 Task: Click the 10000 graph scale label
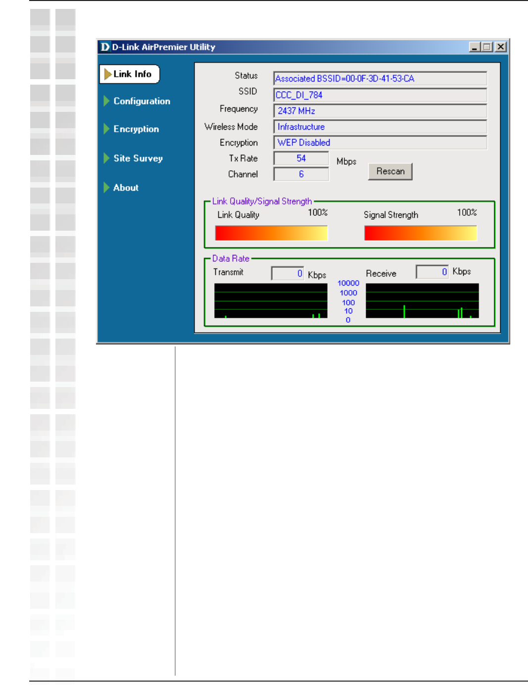point(348,283)
